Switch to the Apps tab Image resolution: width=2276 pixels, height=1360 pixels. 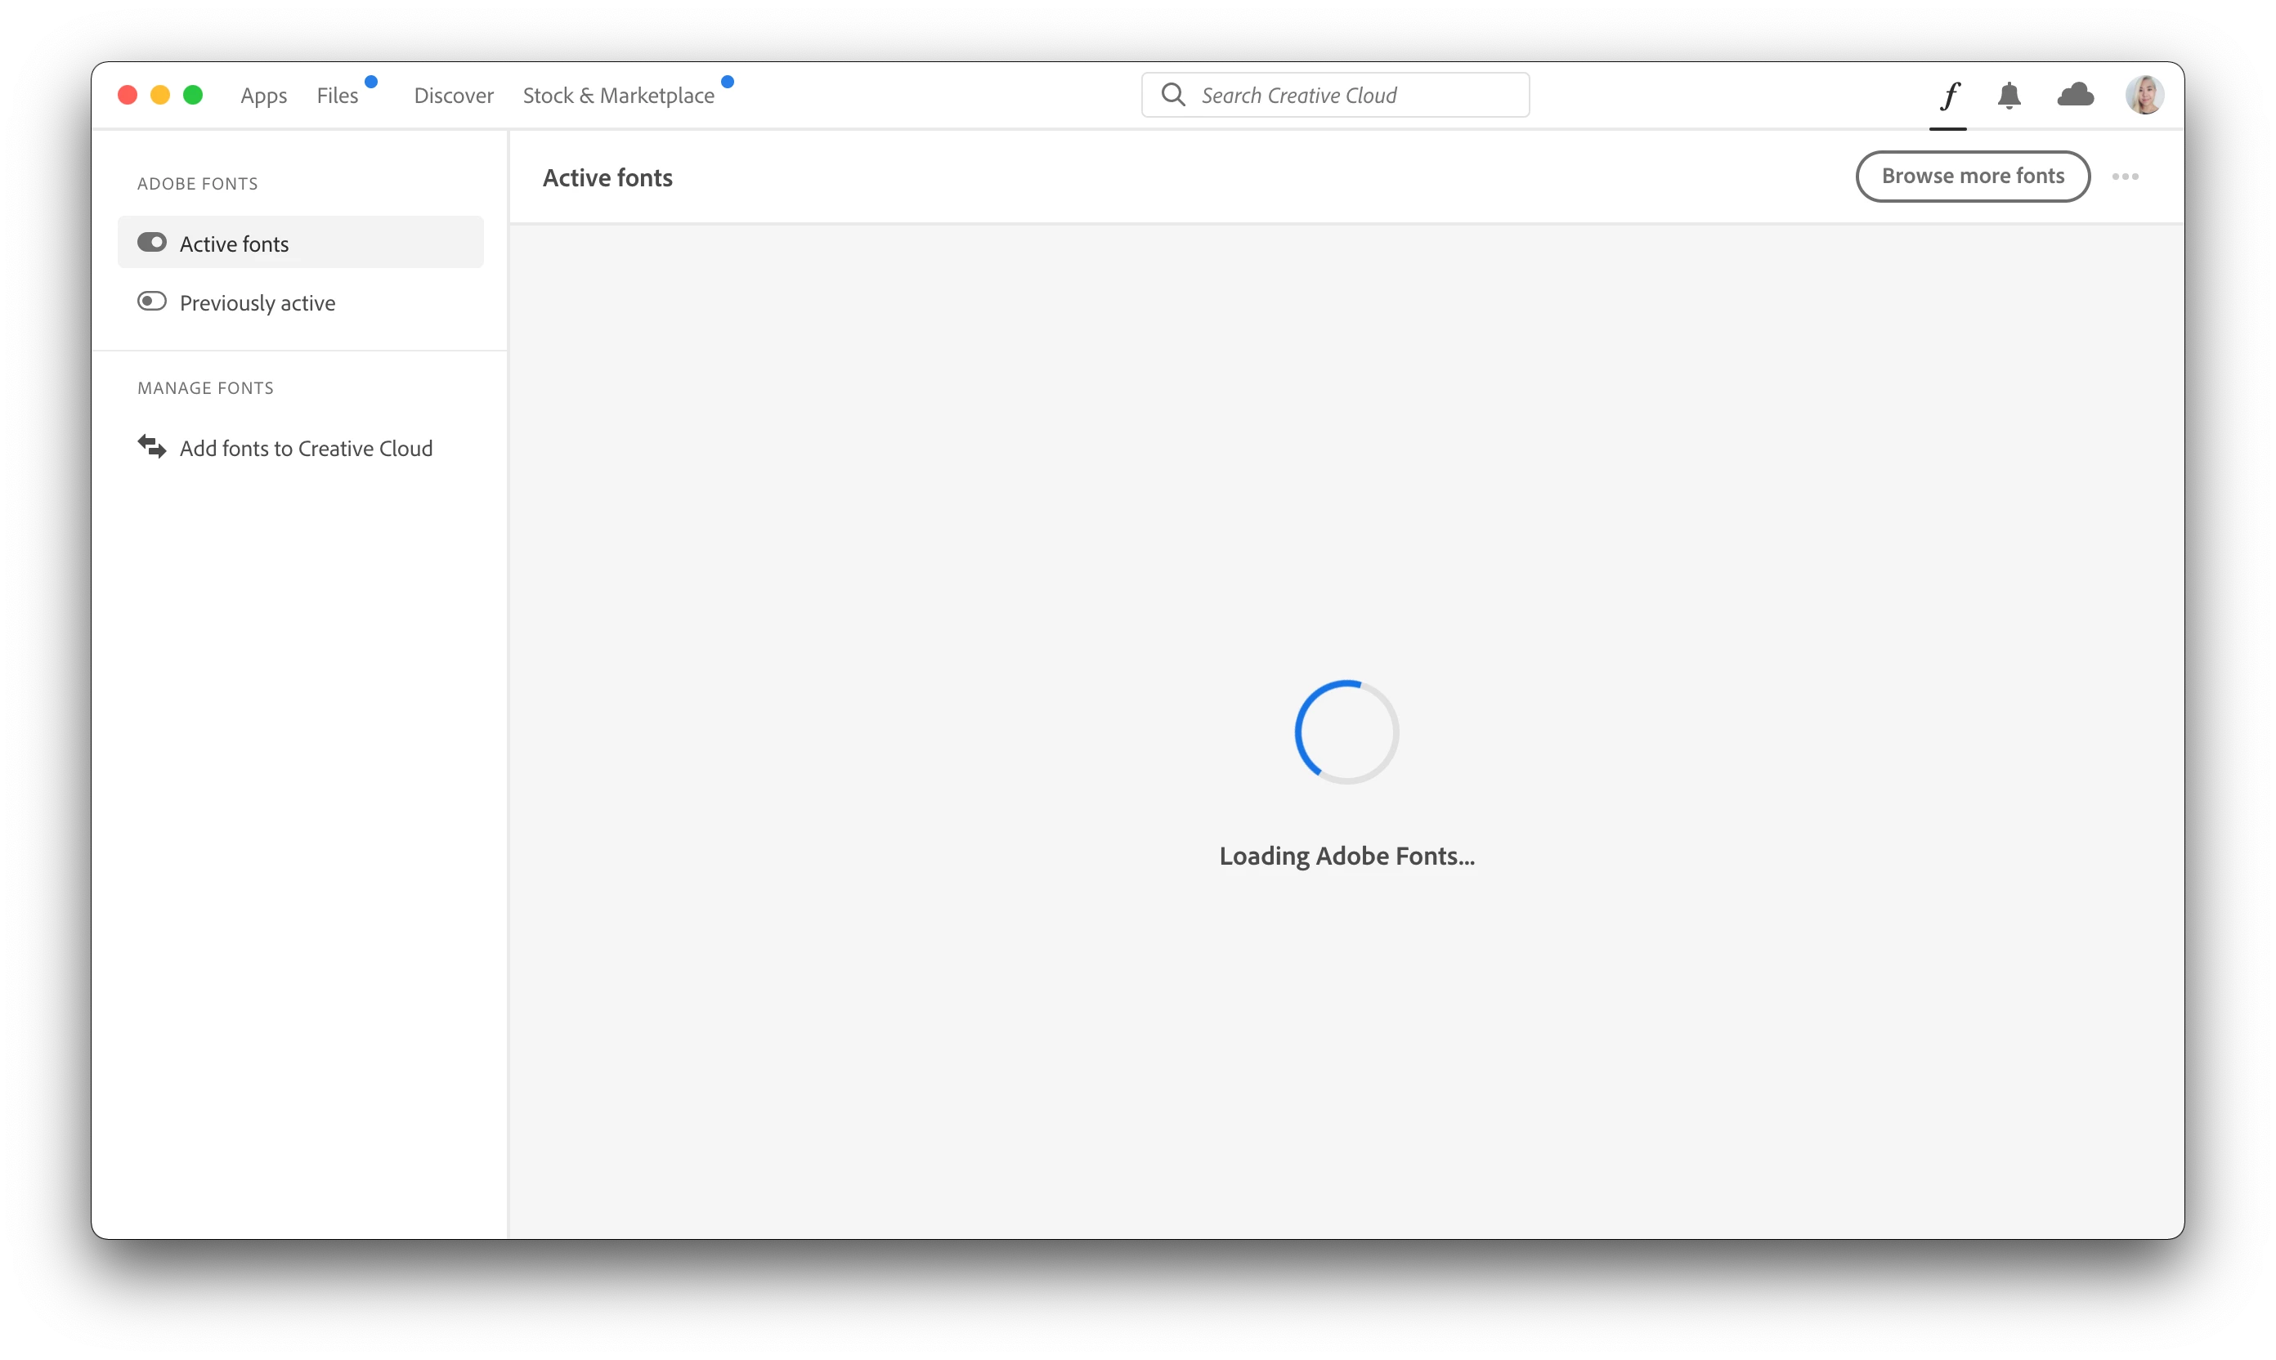[x=263, y=96]
